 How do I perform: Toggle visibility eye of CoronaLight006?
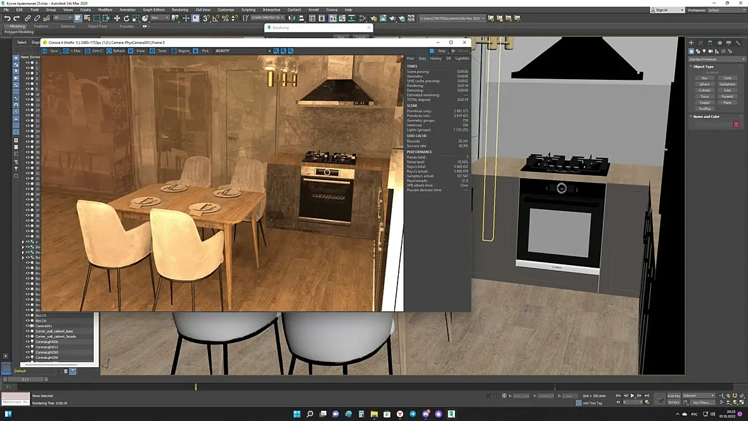pos(28,342)
